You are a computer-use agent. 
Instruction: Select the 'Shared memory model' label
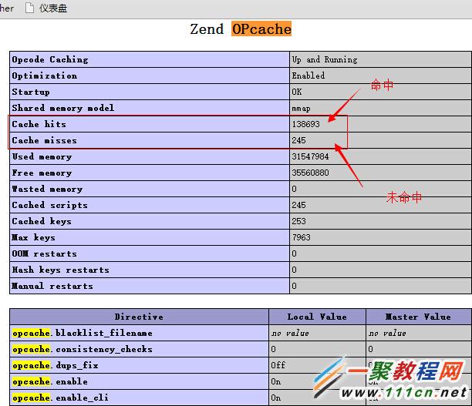click(63, 108)
